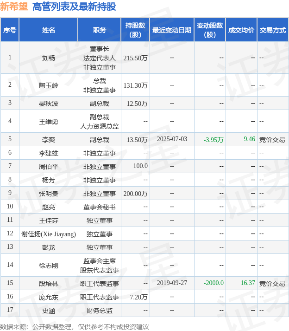Click the name 庞允东
Image resolution: width=289 pixels, height=331 pixels.
pos(49,297)
